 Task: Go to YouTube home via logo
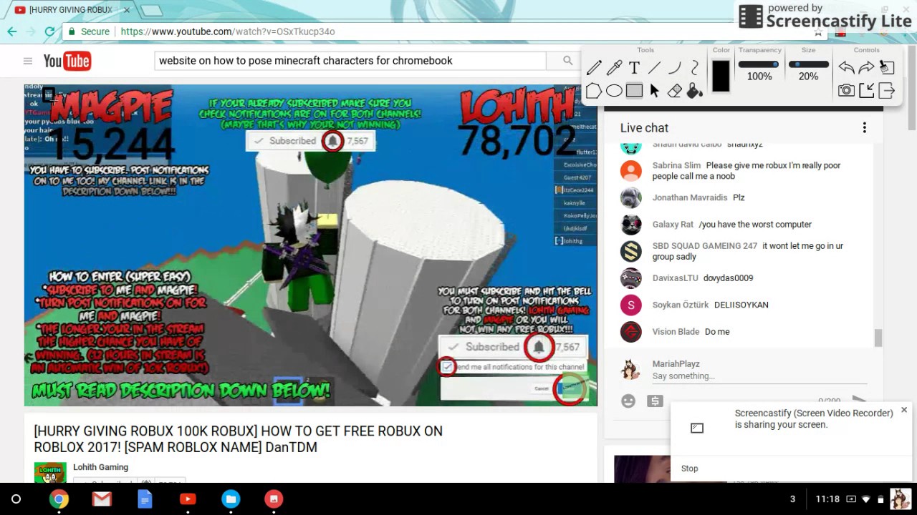67,61
